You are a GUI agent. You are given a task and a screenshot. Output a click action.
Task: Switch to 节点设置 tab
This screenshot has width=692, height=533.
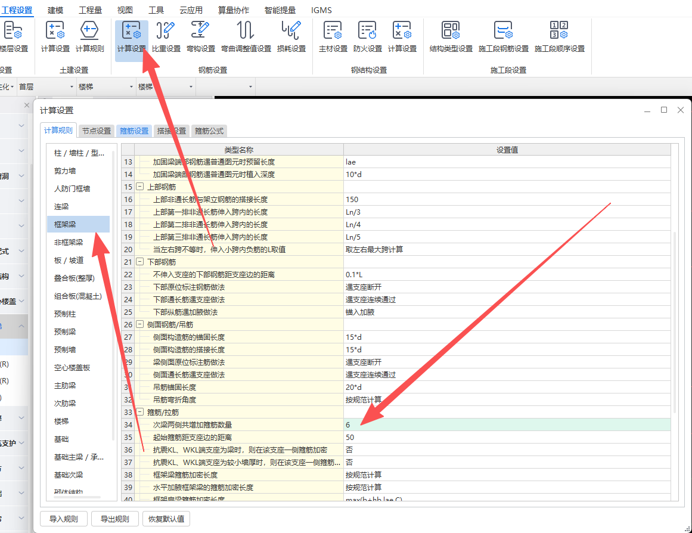[97, 131]
